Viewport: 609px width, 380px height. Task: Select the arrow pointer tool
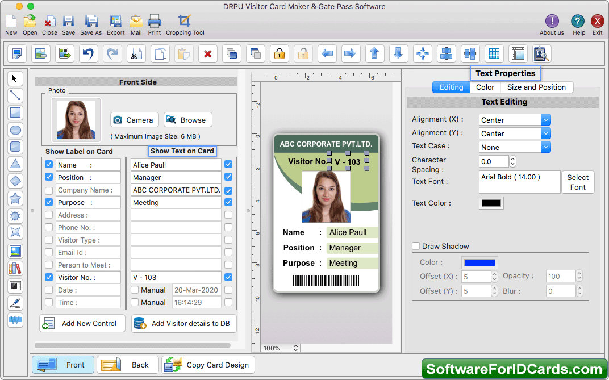pyautogui.click(x=15, y=79)
